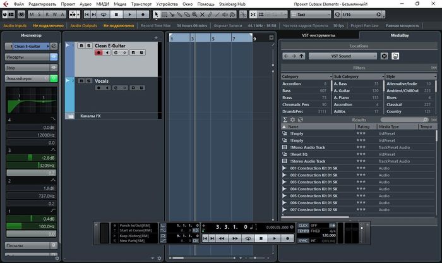442x263 pixels.
Task: Toggle Cycle loop in top toolbar
Action: point(104,15)
